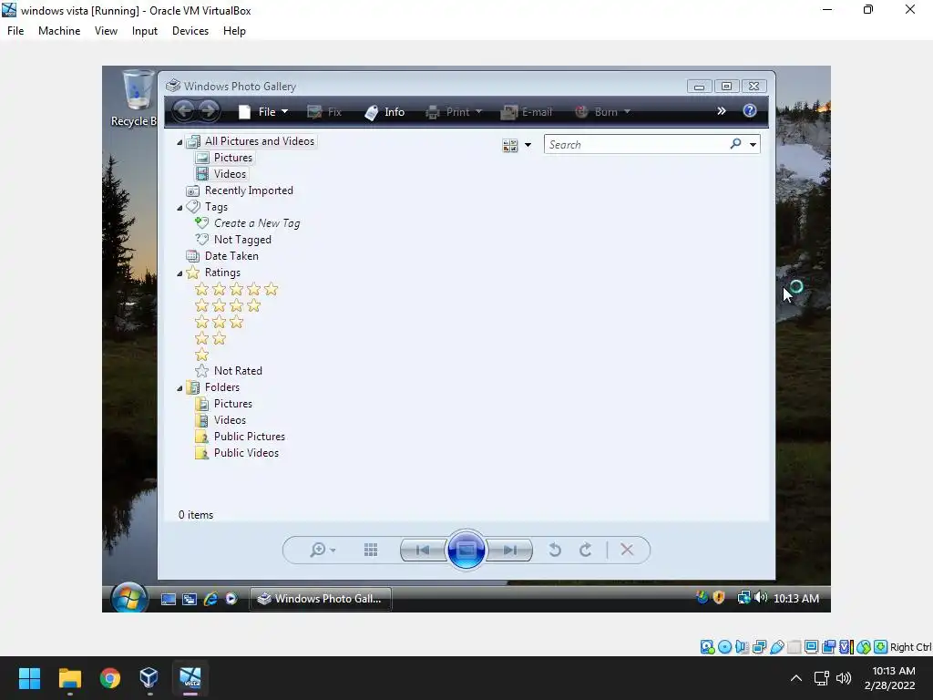933x700 pixels.
Task: Click the magnifier search icon
Action: click(735, 144)
